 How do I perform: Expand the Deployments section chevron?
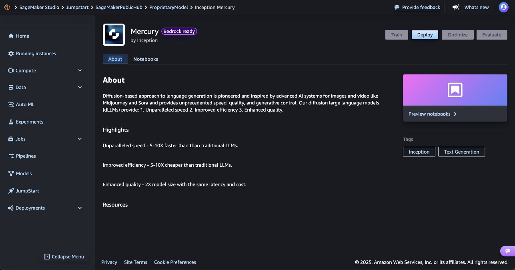click(x=80, y=208)
